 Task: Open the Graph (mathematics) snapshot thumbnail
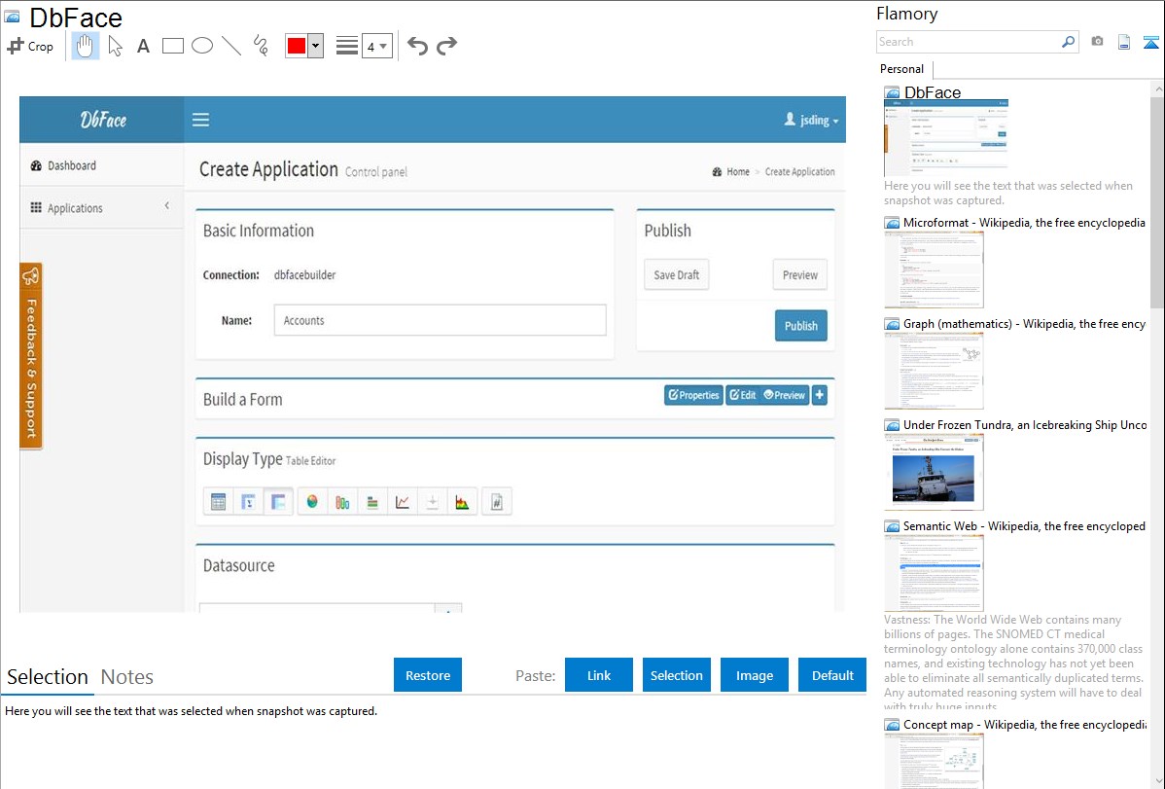pos(934,371)
